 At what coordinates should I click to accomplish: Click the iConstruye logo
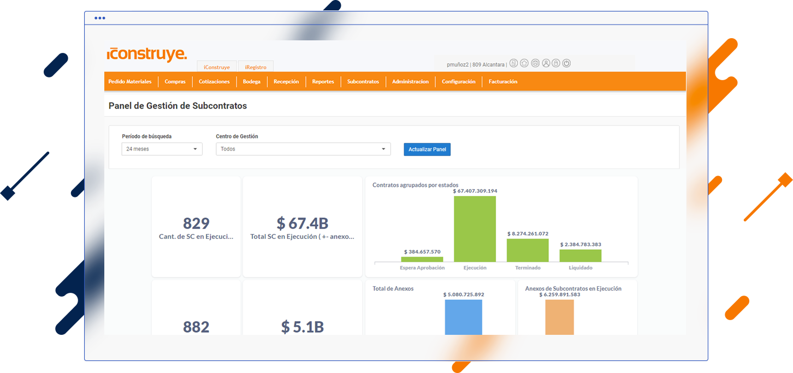(147, 55)
